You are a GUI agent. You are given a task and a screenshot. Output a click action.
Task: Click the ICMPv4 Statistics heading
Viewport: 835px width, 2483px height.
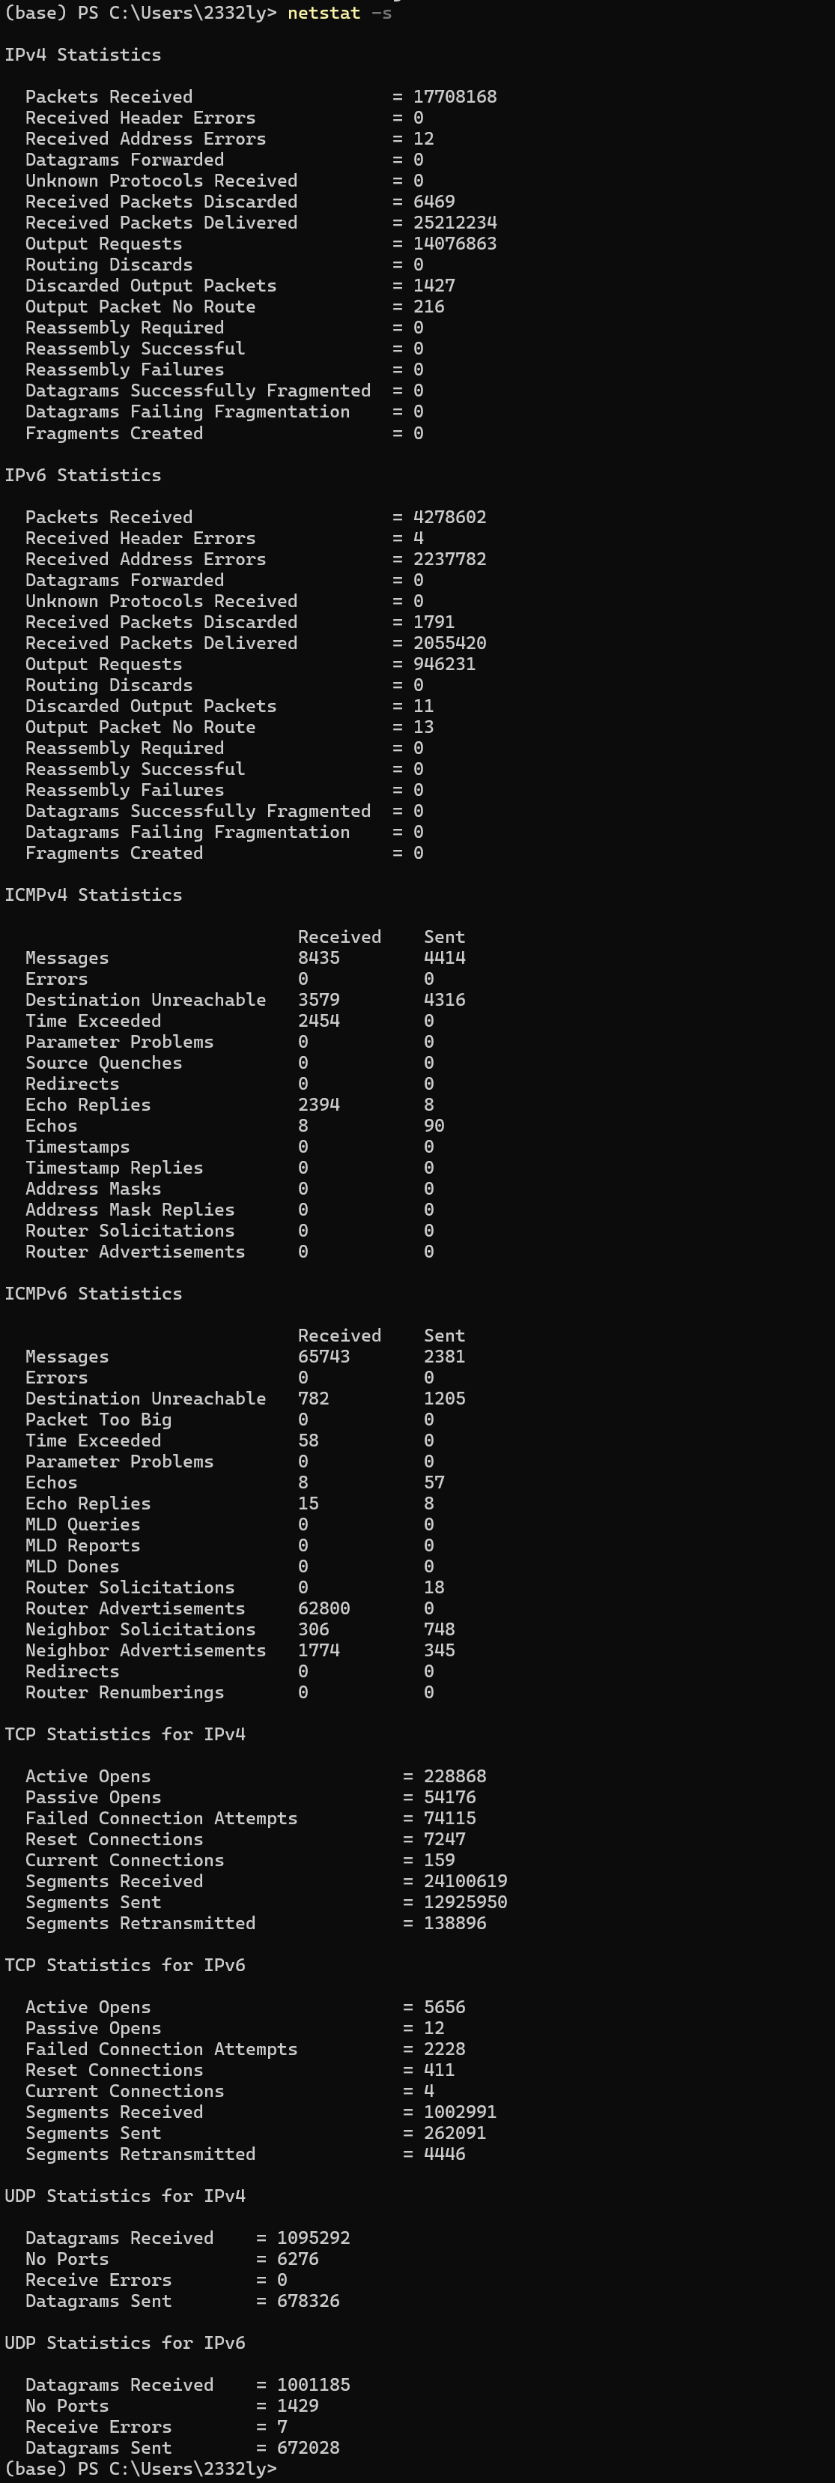94,895
